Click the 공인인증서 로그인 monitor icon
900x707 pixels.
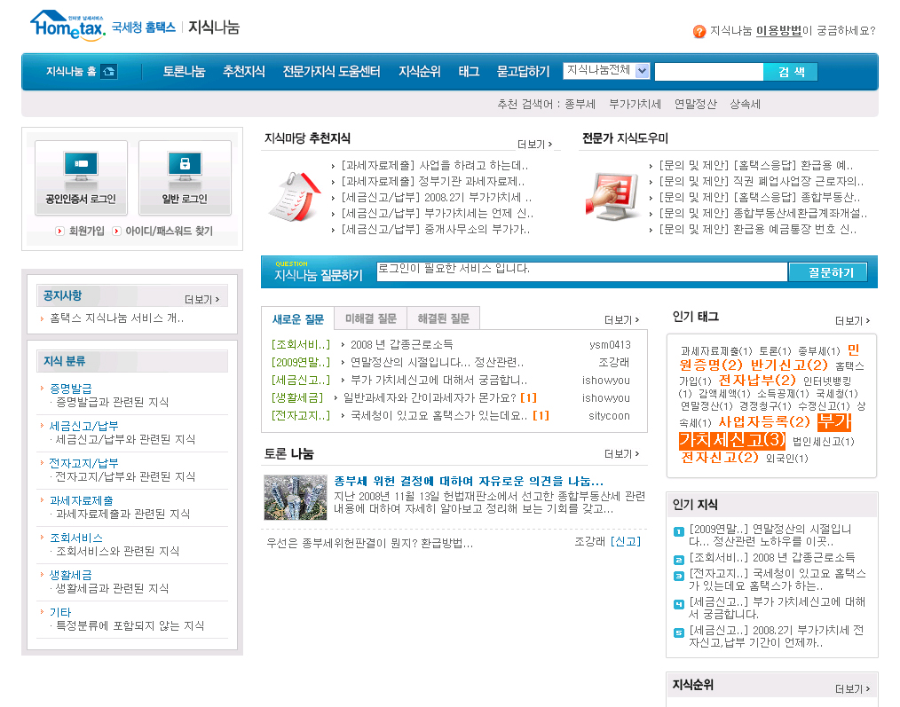pyautogui.click(x=81, y=166)
